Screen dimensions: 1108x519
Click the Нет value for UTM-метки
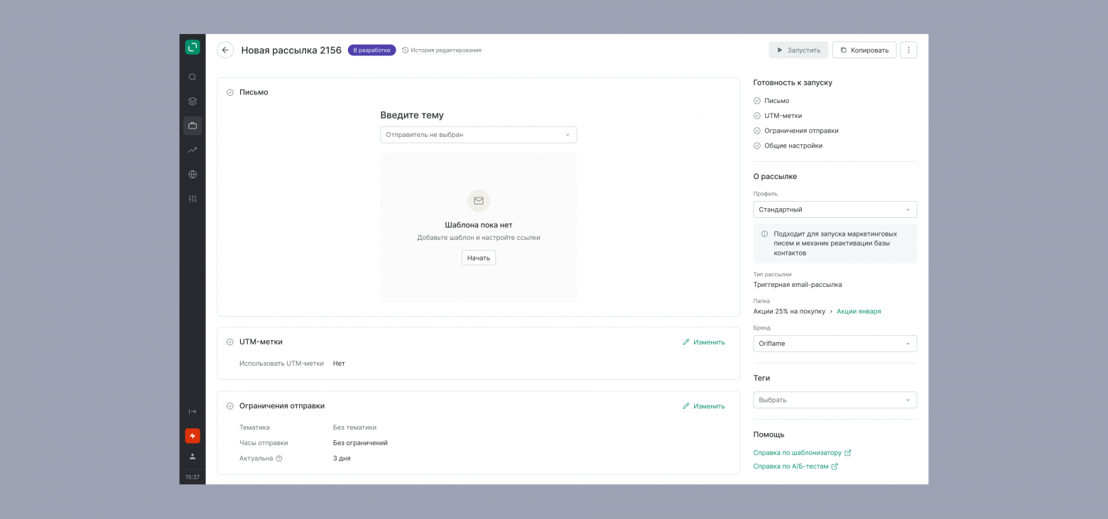click(x=339, y=364)
